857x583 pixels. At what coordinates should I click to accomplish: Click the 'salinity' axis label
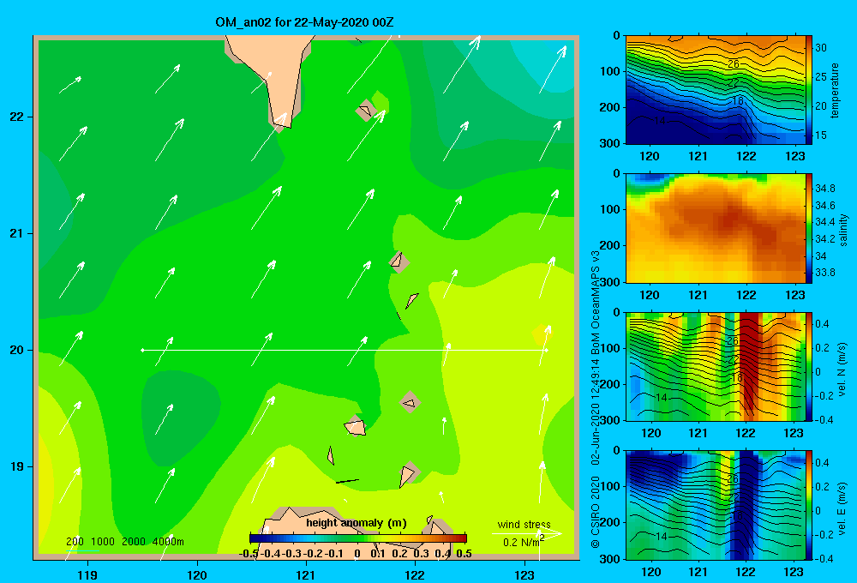click(844, 230)
